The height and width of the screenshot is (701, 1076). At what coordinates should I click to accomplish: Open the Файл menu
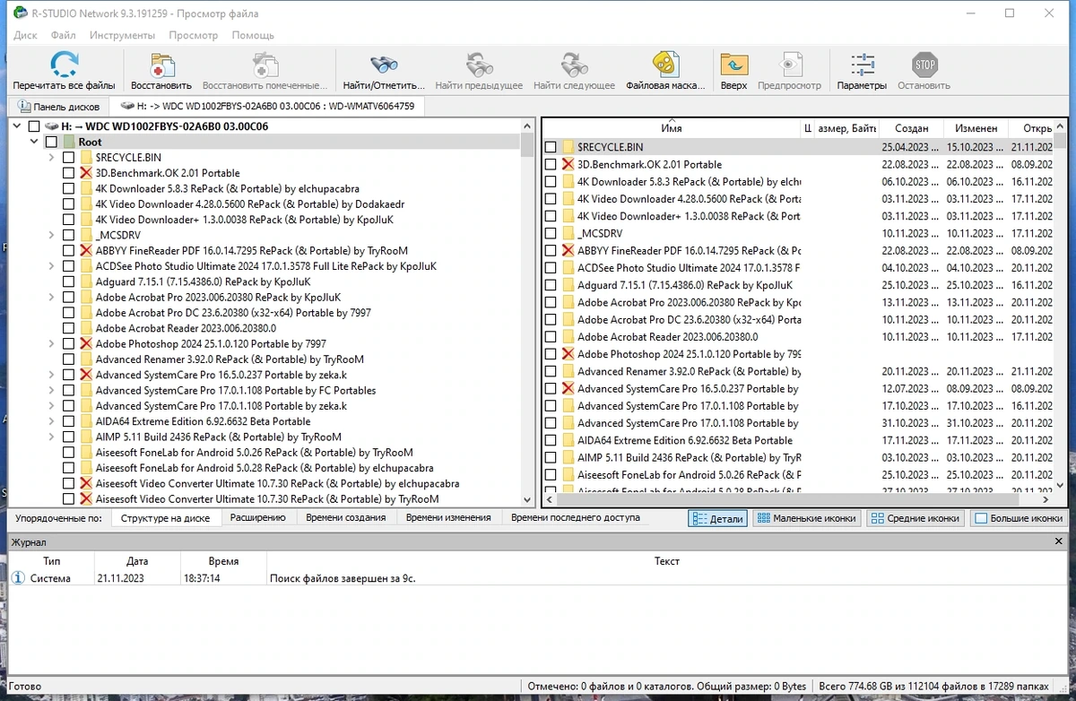click(63, 35)
